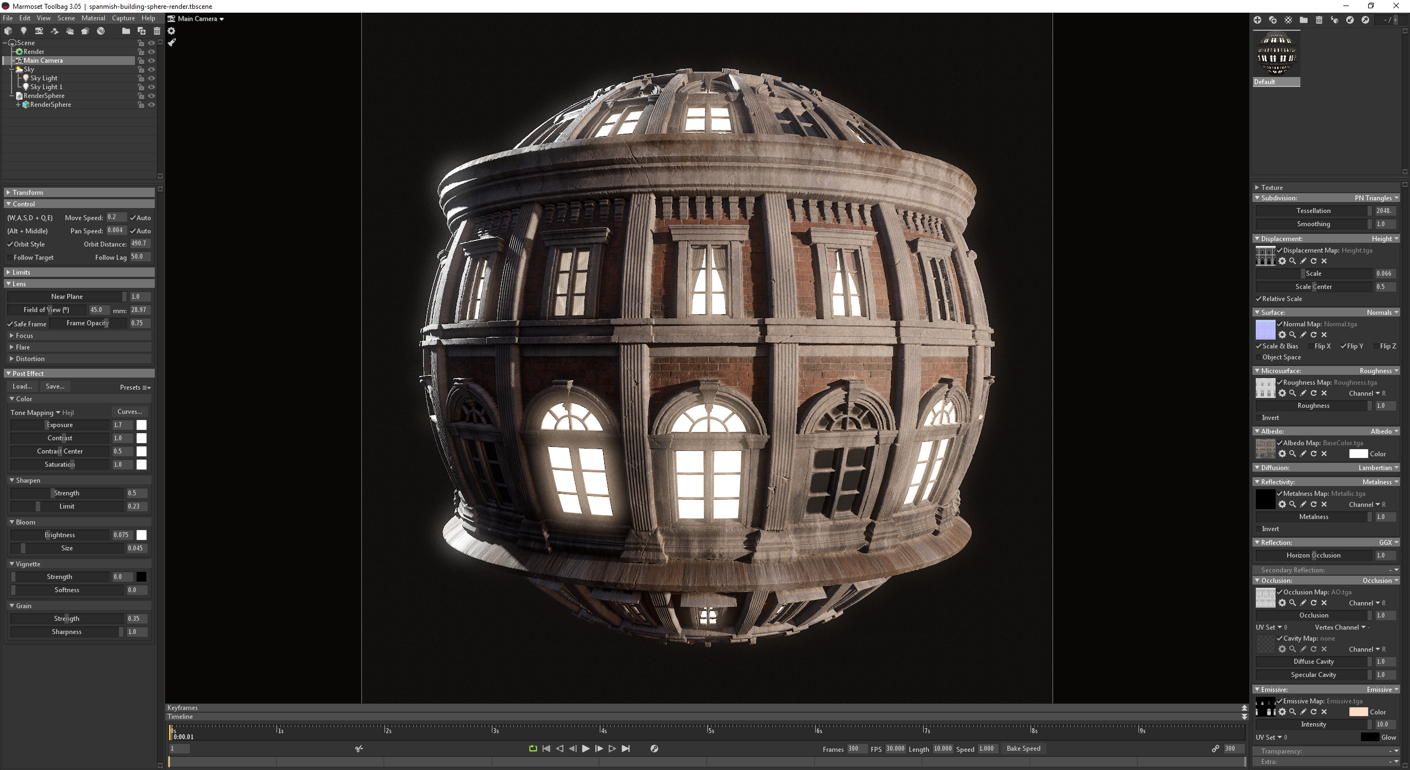Viewport: 1410px width, 770px height.
Task: Click the Bake Speed button
Action: click(1024, 749)
